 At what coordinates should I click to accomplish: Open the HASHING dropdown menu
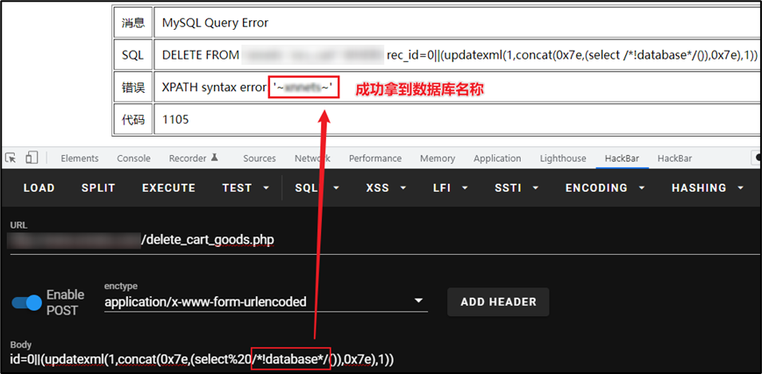pyautogui.click(x=708, y=188)
